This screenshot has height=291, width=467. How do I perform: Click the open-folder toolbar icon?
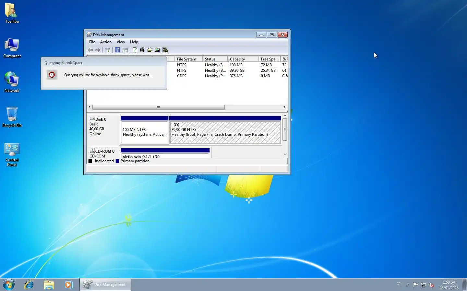(x=150, y=50)
